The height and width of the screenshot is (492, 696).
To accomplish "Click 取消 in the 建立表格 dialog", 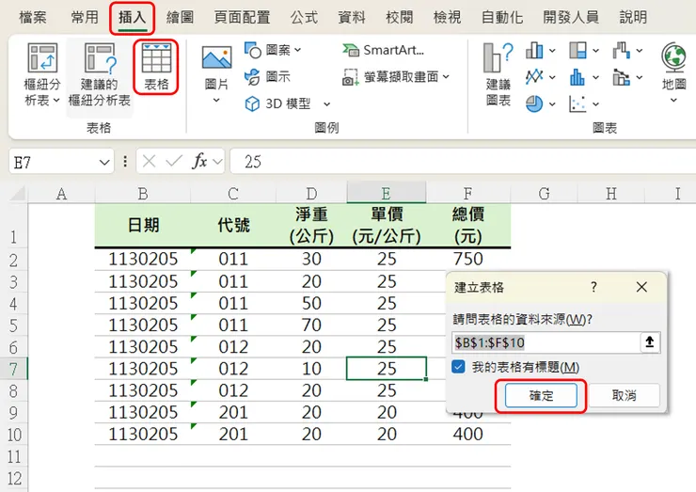I will click(624, 395).
